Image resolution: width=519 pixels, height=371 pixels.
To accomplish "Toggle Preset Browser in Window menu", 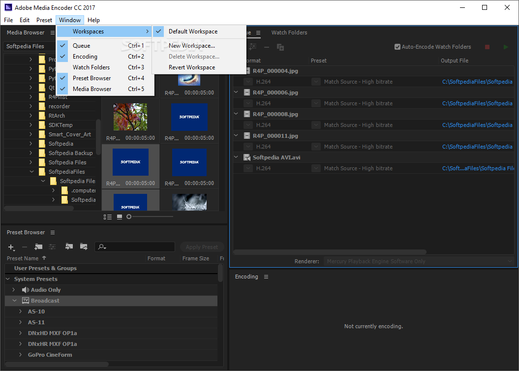I will point(106,78).
